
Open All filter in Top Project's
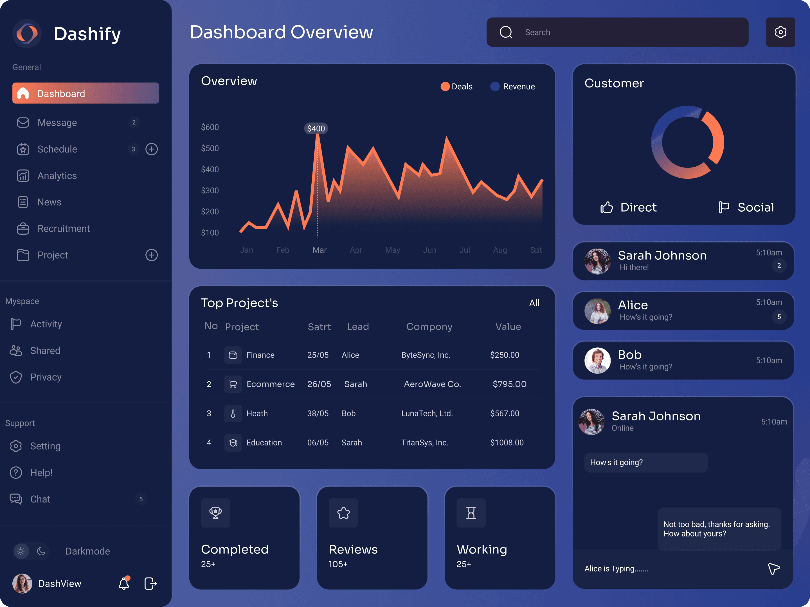point(534,303)
